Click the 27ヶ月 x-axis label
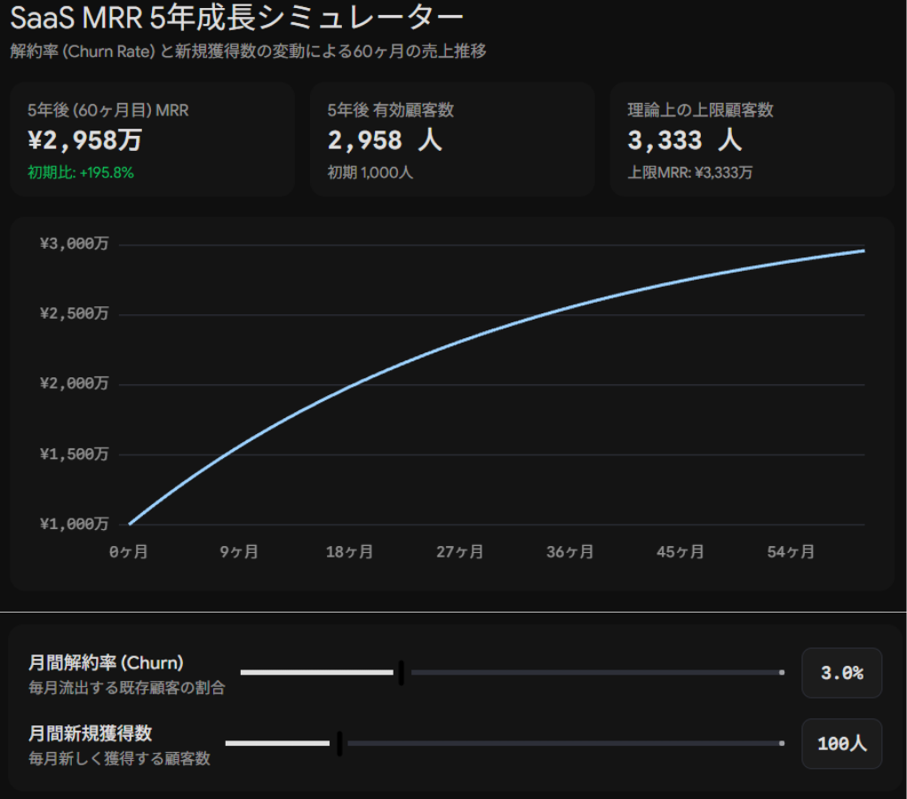Viewport: 907px width, 799px height. pos(460,552)
